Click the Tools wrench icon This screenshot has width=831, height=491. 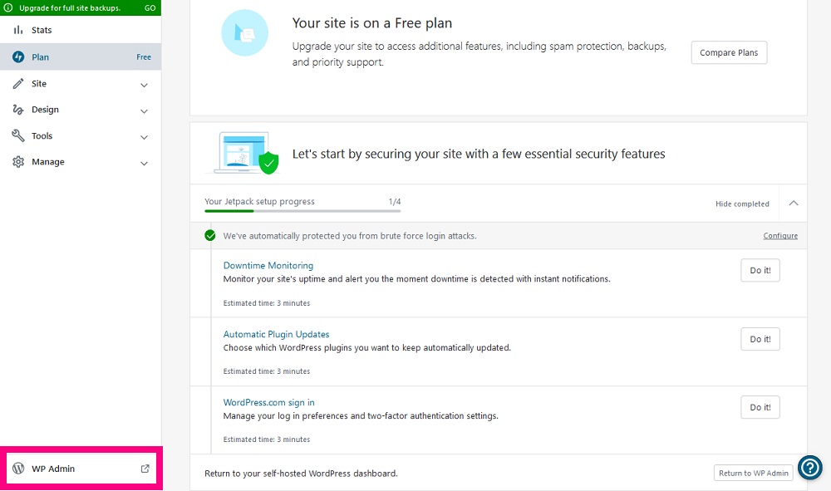tap(18, 135)
